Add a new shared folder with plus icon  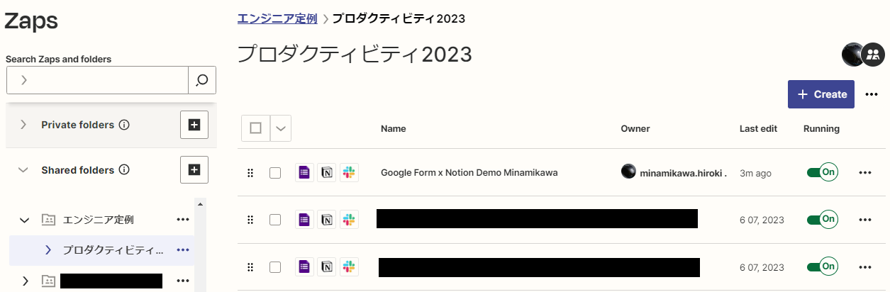click(x=194, y=170)
